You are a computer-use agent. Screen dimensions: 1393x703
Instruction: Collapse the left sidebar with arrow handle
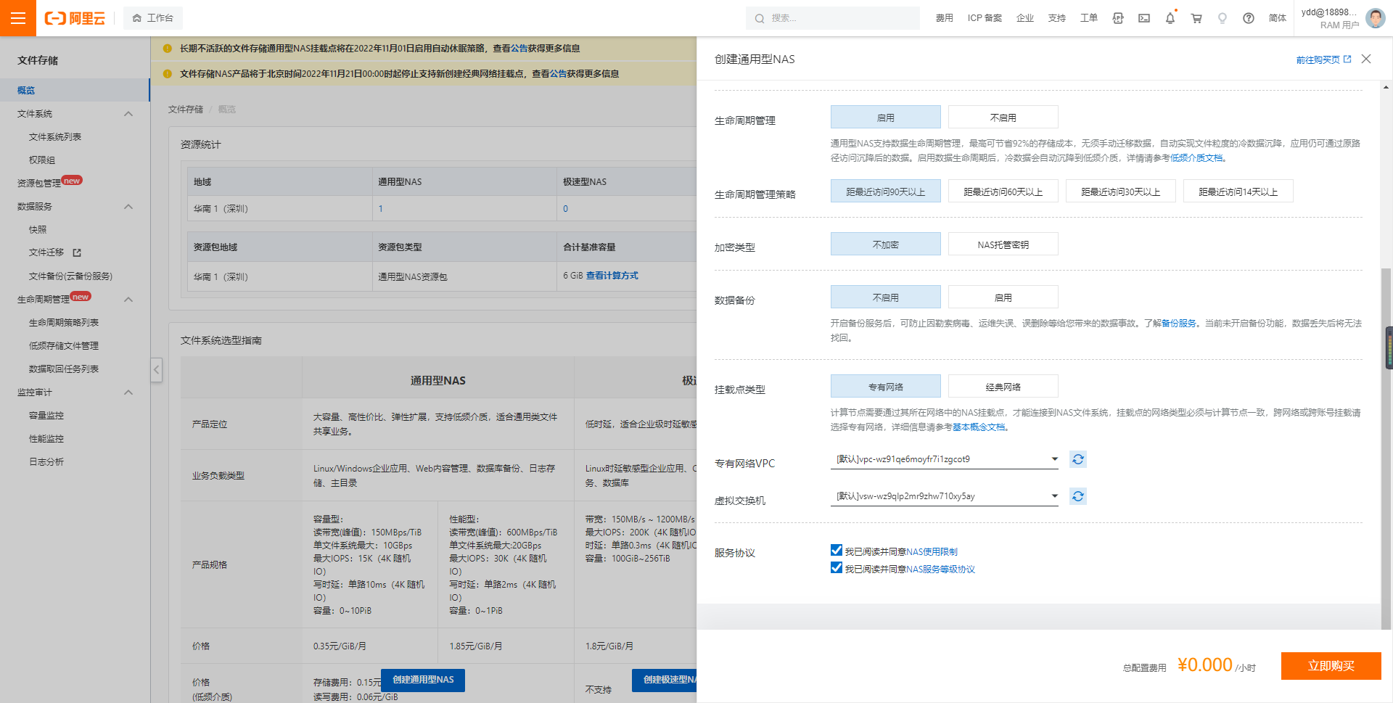tap(156, 370)
